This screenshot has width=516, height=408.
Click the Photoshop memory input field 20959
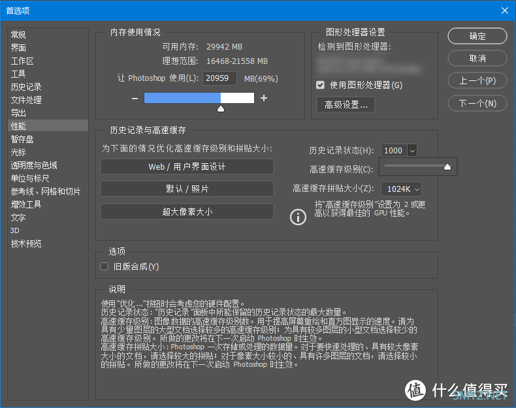219,78
